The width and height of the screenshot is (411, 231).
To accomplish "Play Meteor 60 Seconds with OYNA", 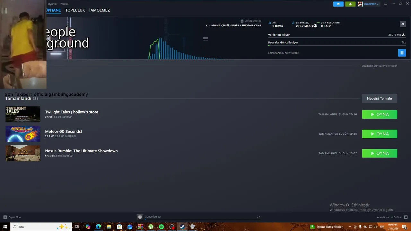I will (380, 134).
